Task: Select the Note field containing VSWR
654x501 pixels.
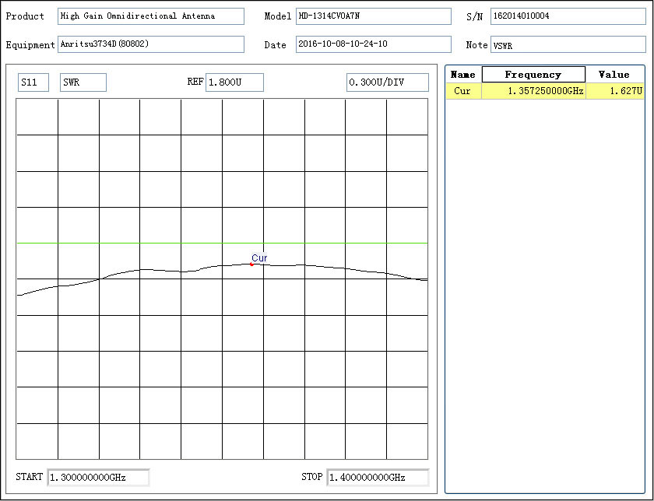Action: click(568, 45)
